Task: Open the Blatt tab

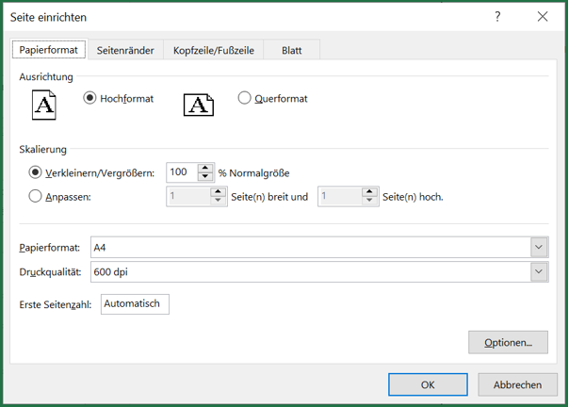Action: click(x=292, y=51)
